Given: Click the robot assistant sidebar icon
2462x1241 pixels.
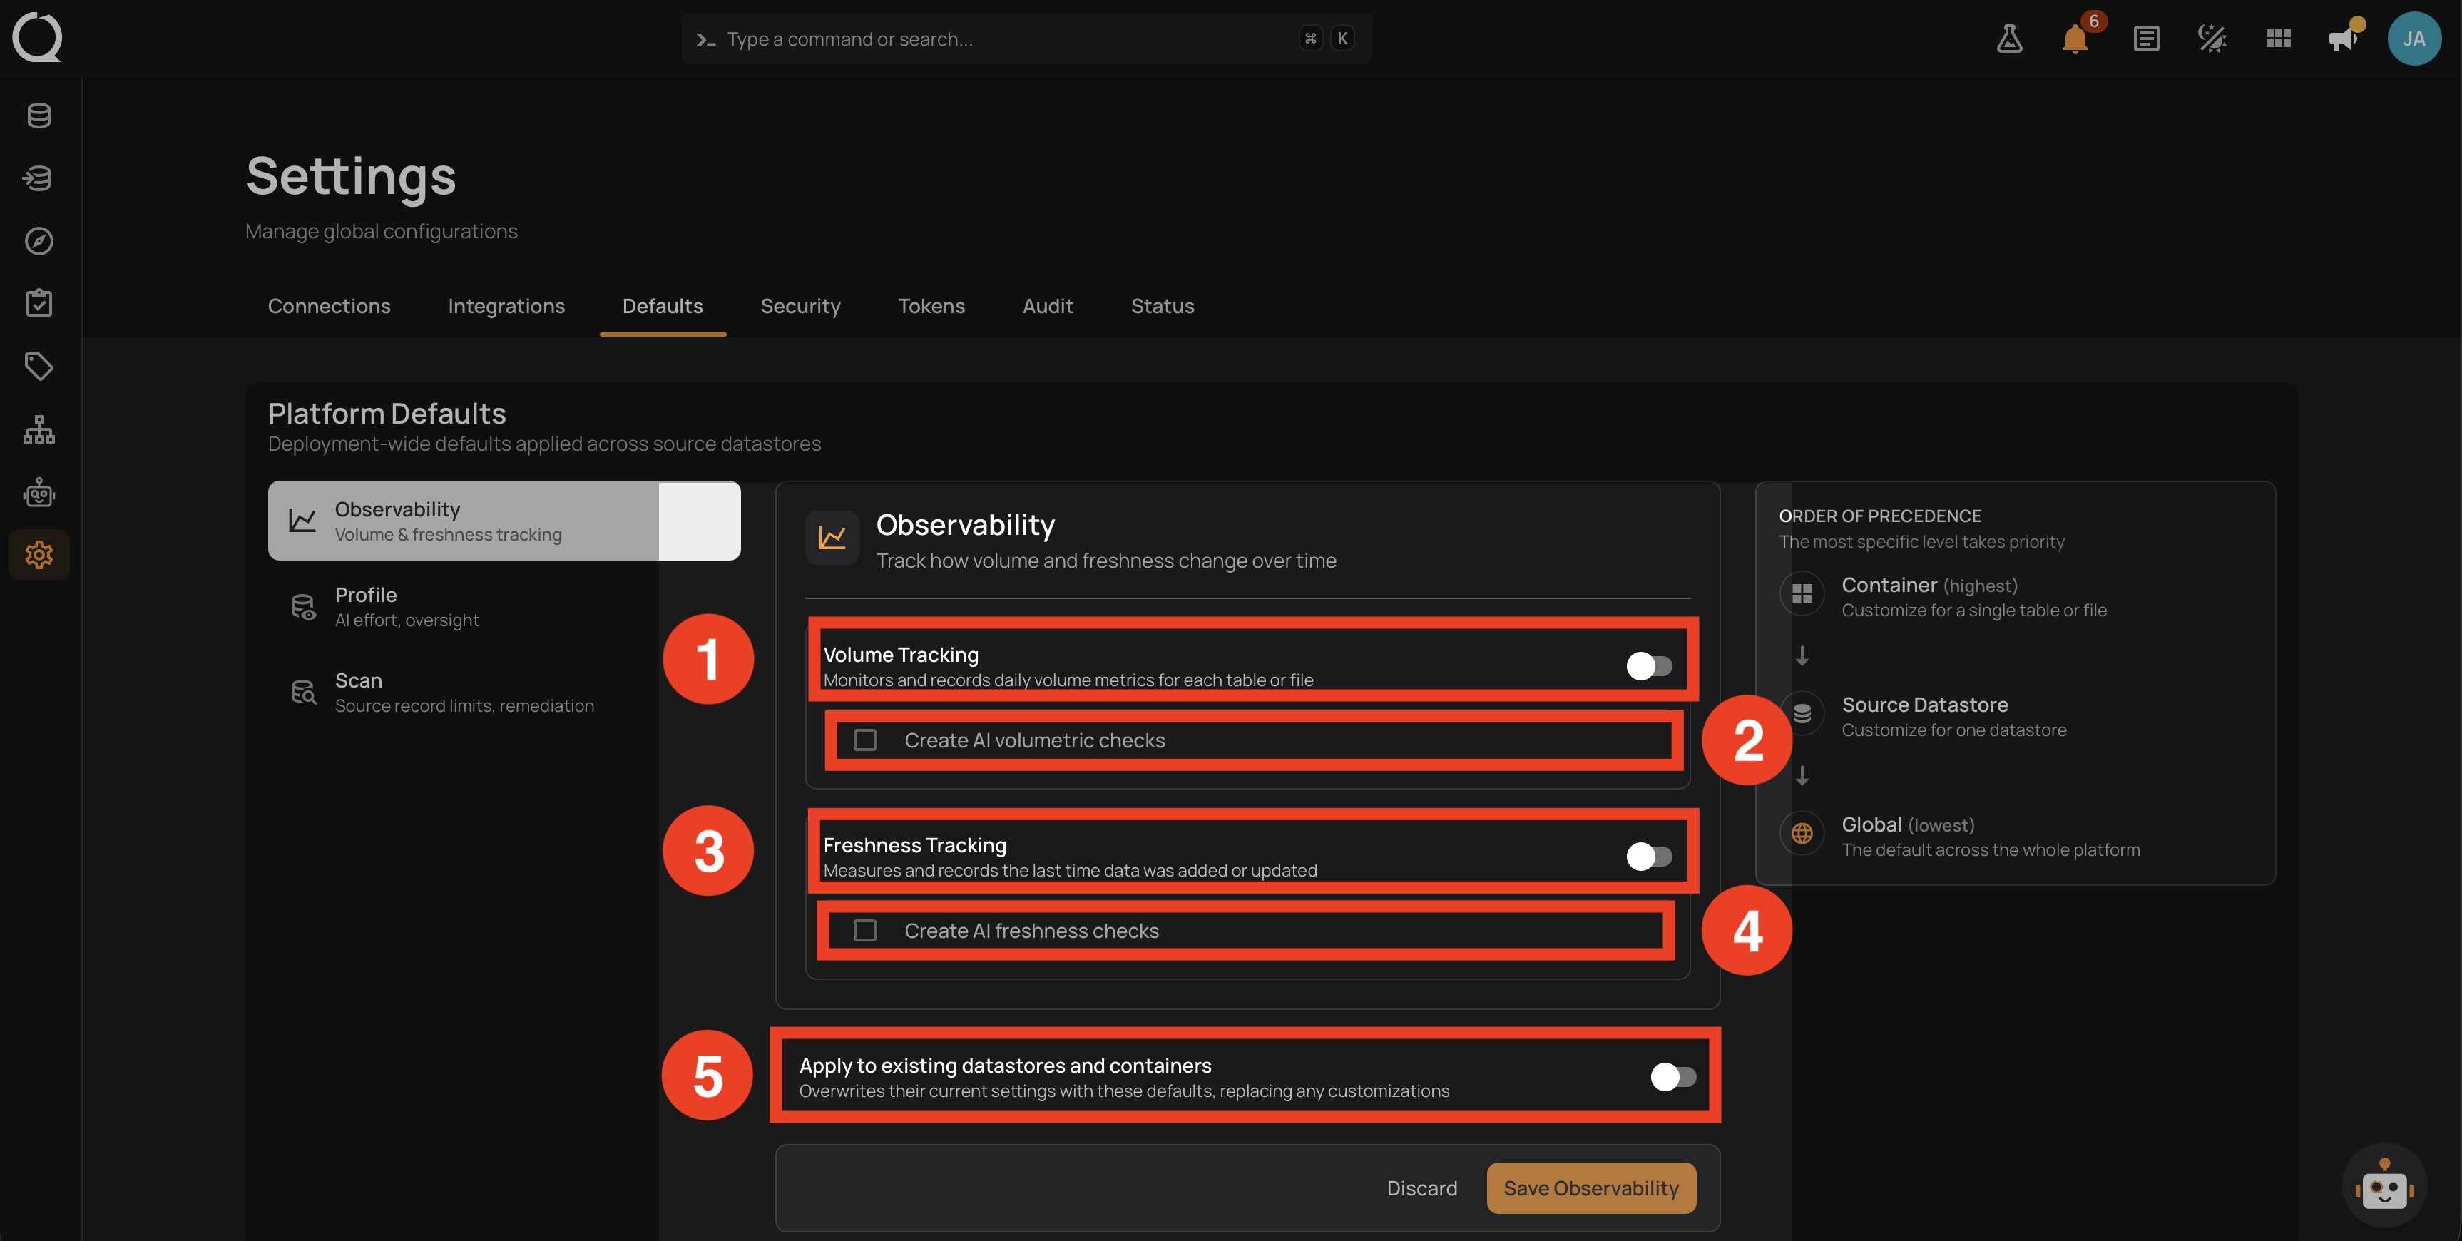Looking at the screenshot, I should (x=39, y=492).
